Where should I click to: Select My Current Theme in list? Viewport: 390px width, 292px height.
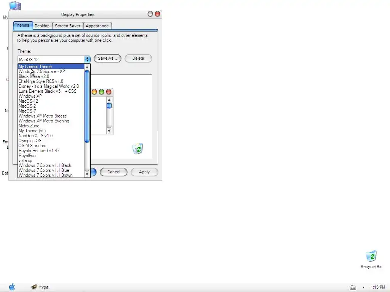click(x=51, y=67)
